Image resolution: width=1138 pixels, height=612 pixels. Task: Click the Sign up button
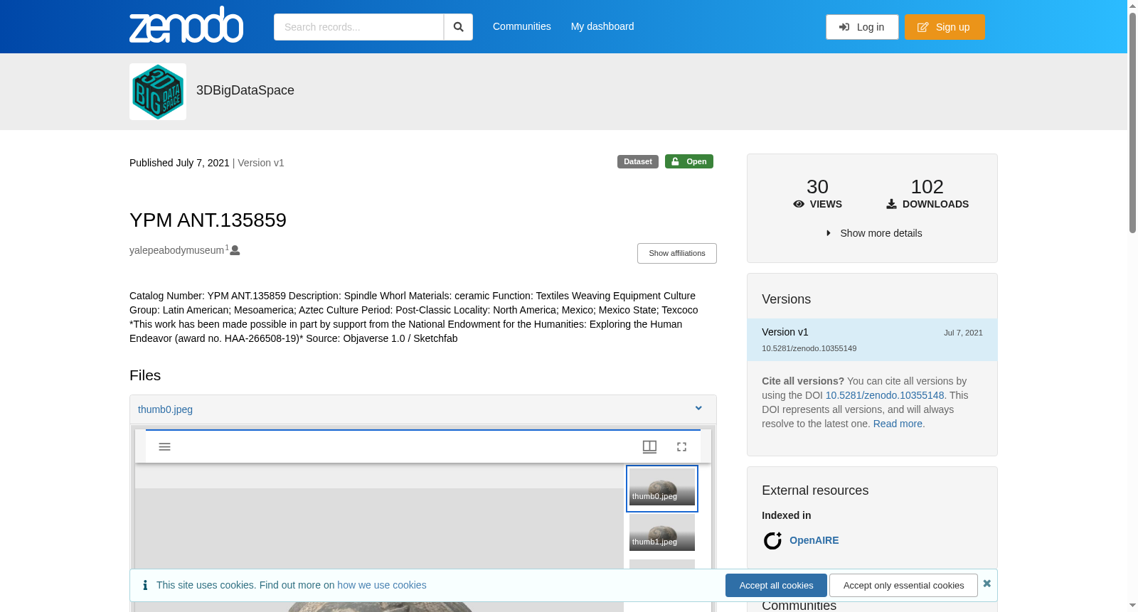tap(945, 27)
